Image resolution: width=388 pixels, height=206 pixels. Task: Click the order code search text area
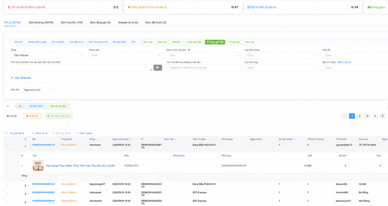[81, 68]
